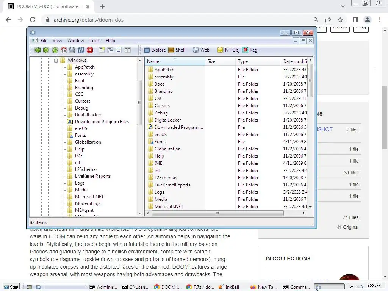388x291 pixels.
Task: Open the NT Obj view from the toolbar
Action: click(x=228, y=50)
